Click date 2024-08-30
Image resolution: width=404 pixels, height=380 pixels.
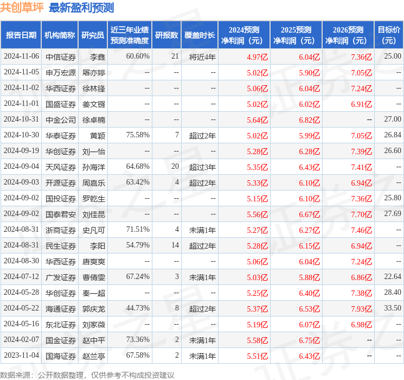pos(21,261)
